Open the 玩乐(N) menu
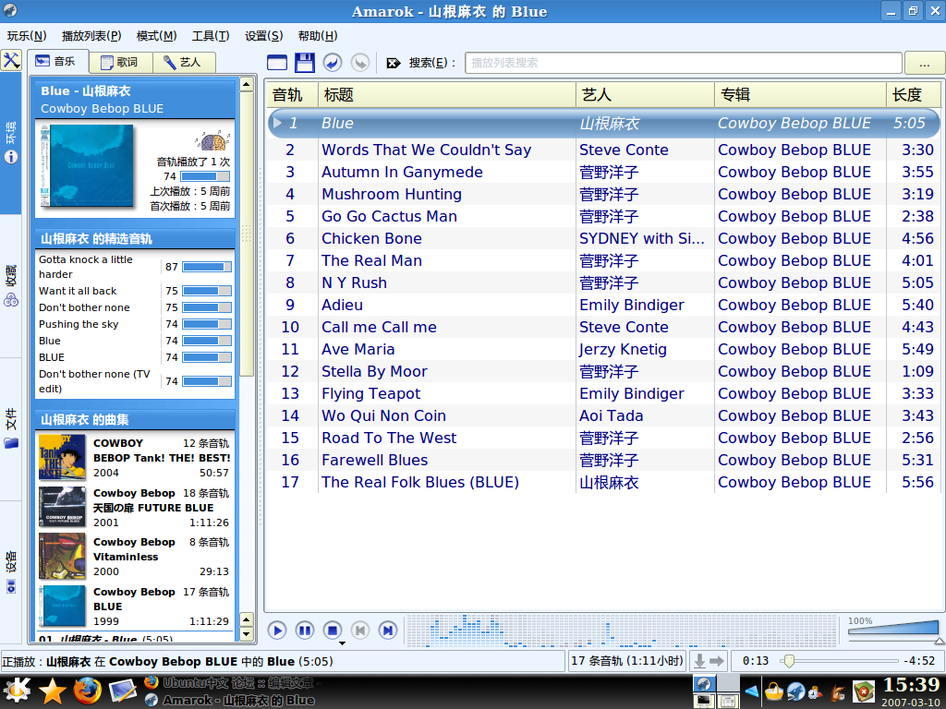Image resolution: width=946 pixels, height=709 pixels. click(x=27, y=36)
